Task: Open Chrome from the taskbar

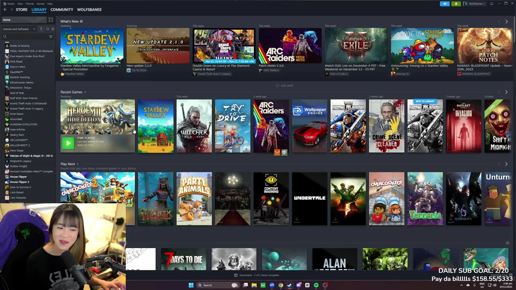Action: point(281,285)
